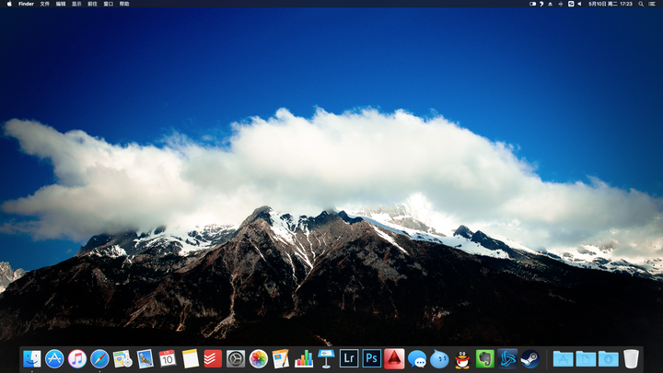The width and height of the screenshot is (663, 373).
Task: Open the Pages app
Action: pos(281,359)
